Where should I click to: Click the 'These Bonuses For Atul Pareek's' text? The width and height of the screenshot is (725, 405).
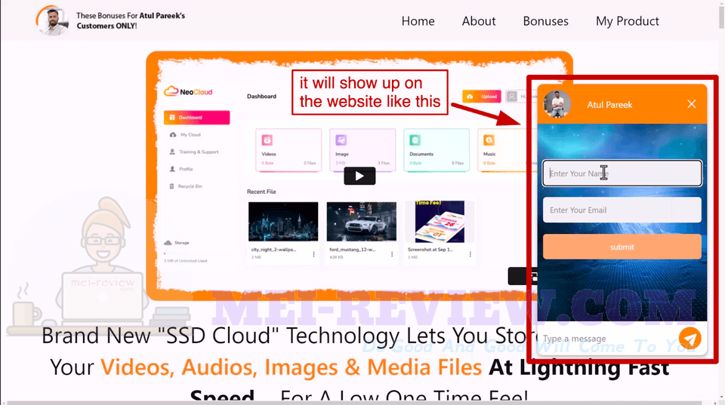click(x=131, y=16)
